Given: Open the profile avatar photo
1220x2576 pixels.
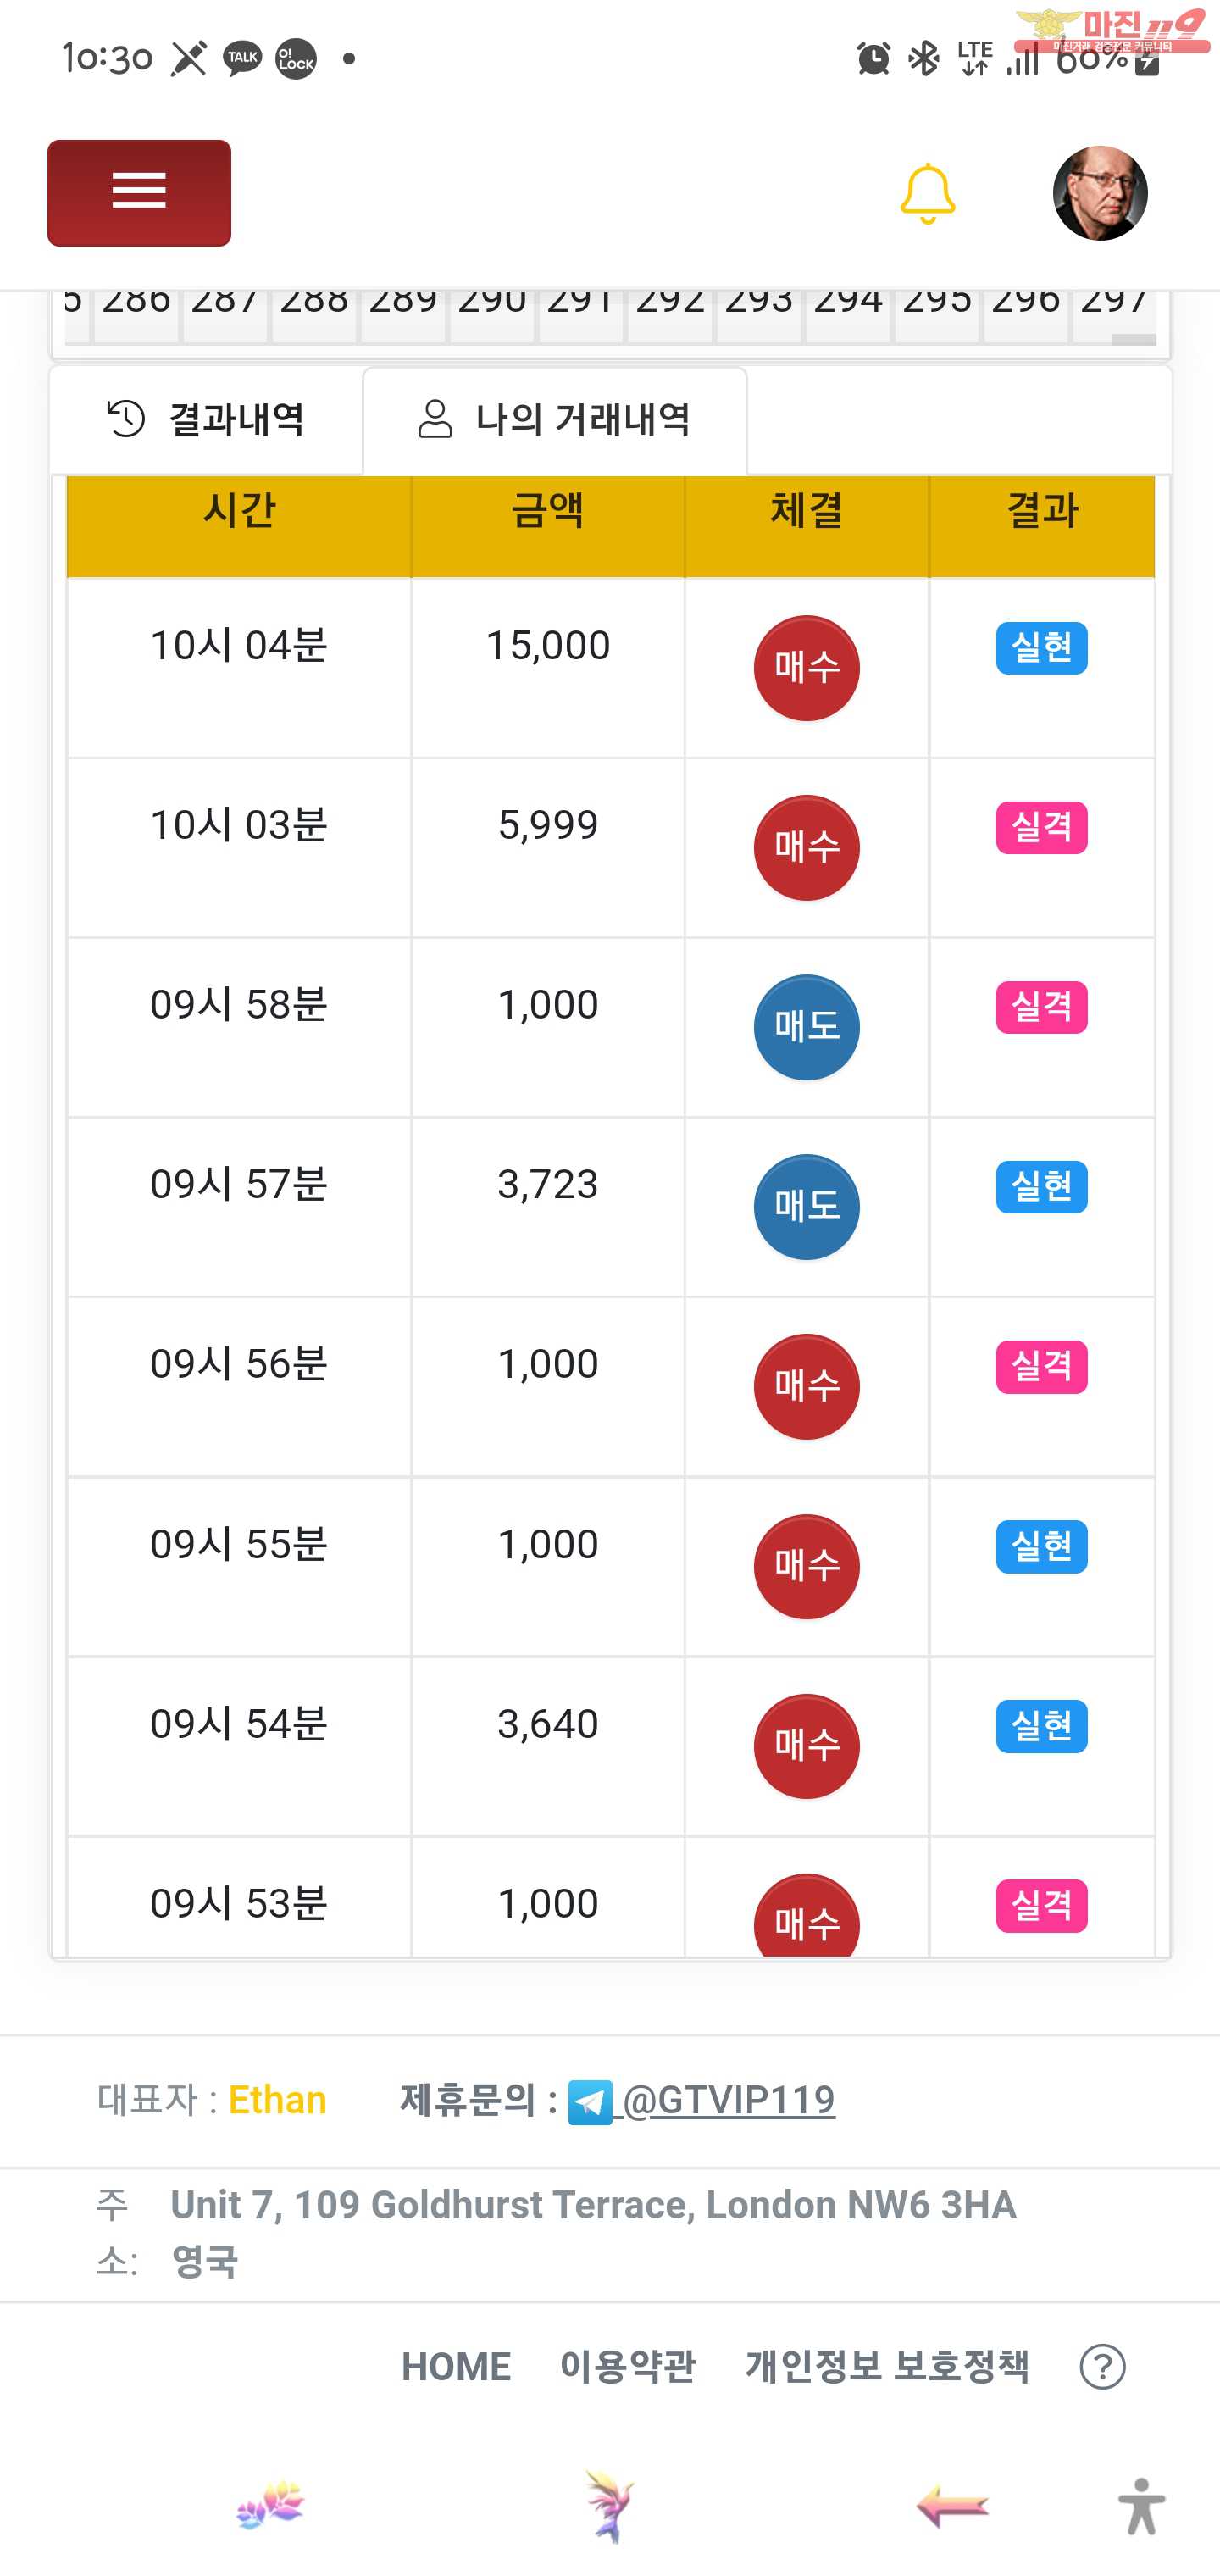Looking at the screenshot, I should click(x=1099, y=193).
